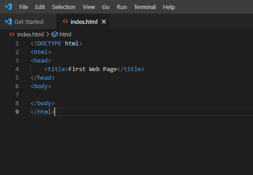Click line number 1 in the gutter
253x175 pixels.
click(x=17, y=44)
